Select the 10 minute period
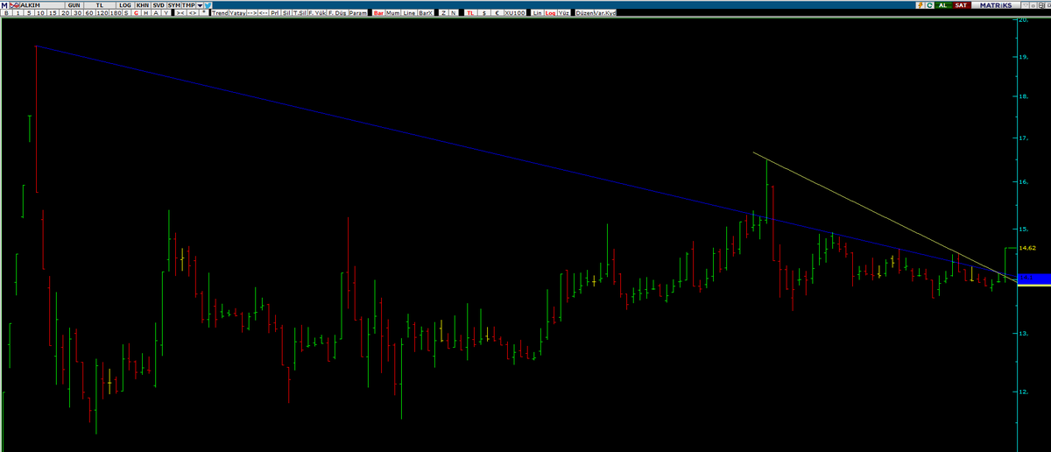Image resolution: width=1051 pixels, height=452 pixels. click(40, 13)
